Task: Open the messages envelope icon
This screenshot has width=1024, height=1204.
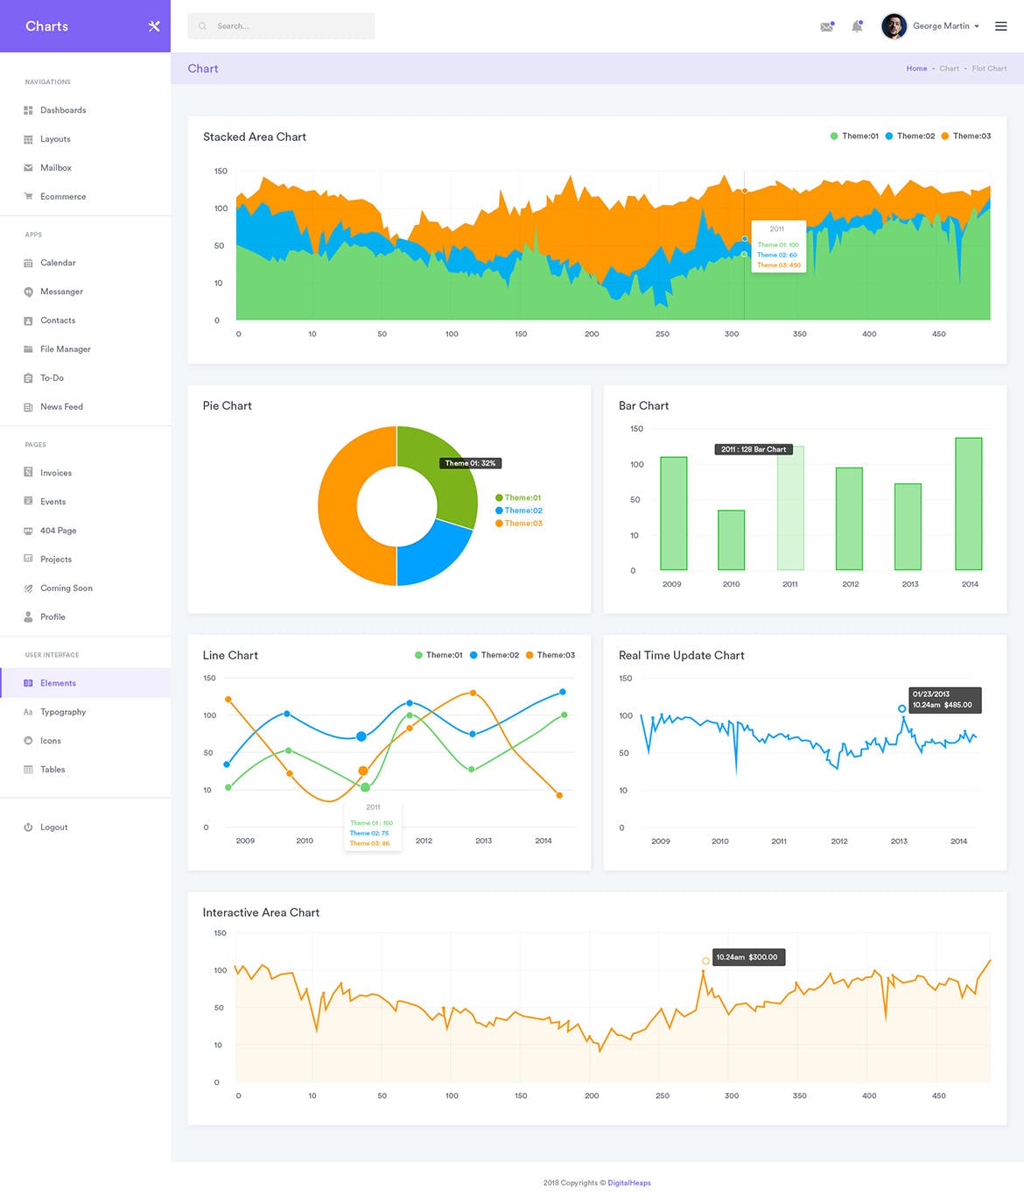Action: pyautogui.click(x=826, y=26)
